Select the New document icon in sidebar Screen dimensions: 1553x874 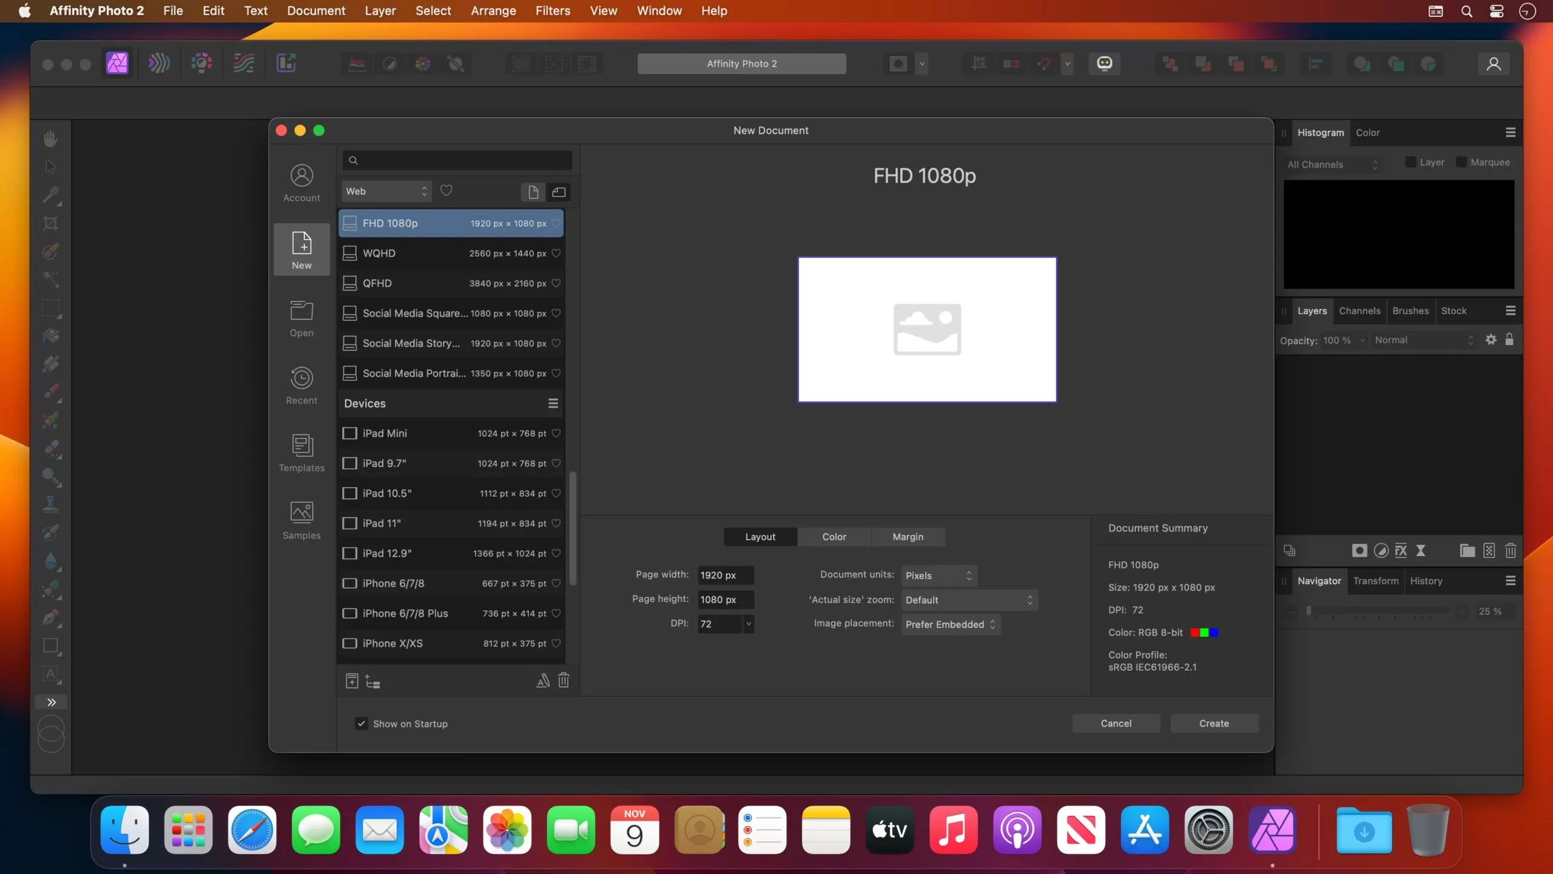click(x=301, y=248)
